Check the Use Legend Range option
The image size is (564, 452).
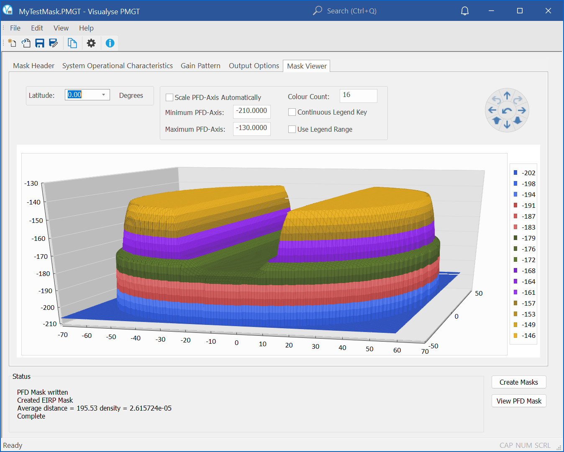click(x=292, y=129)
